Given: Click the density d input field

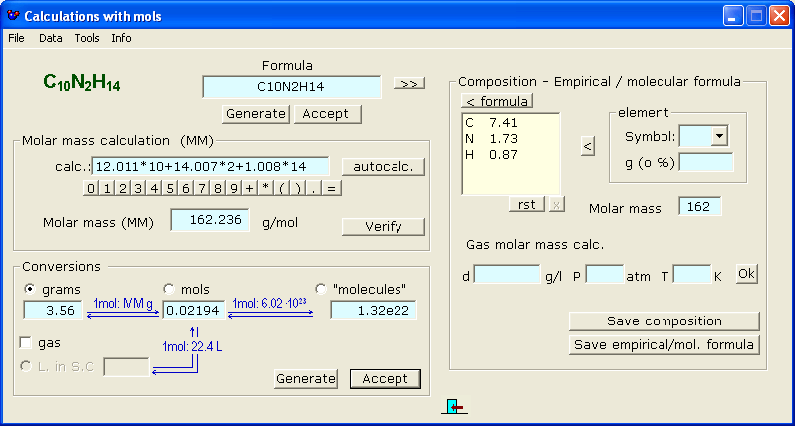Looking at the screenshot, I should point(507,274).
